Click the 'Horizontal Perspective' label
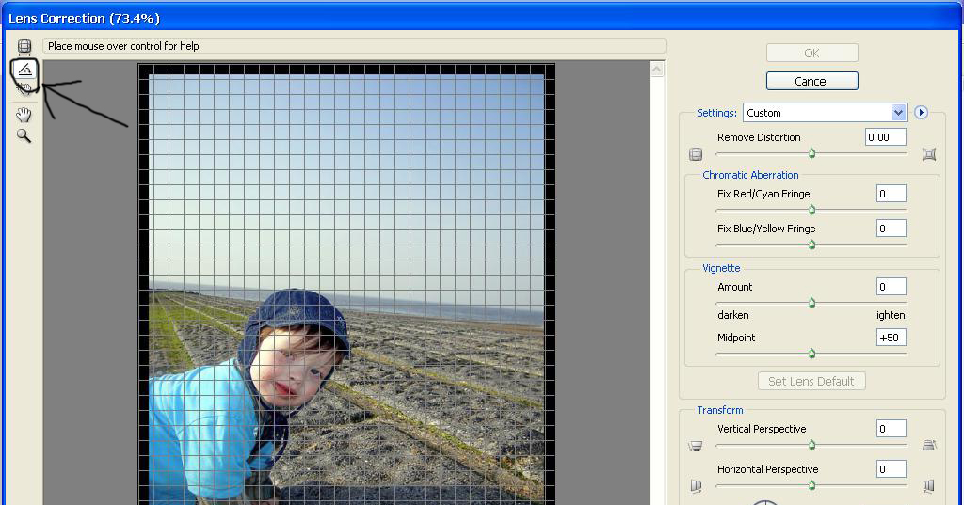 [767, 470]
